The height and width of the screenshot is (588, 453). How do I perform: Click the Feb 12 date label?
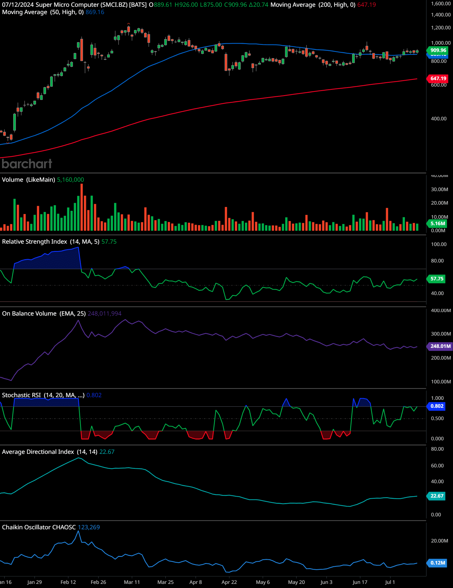(68, 582)
